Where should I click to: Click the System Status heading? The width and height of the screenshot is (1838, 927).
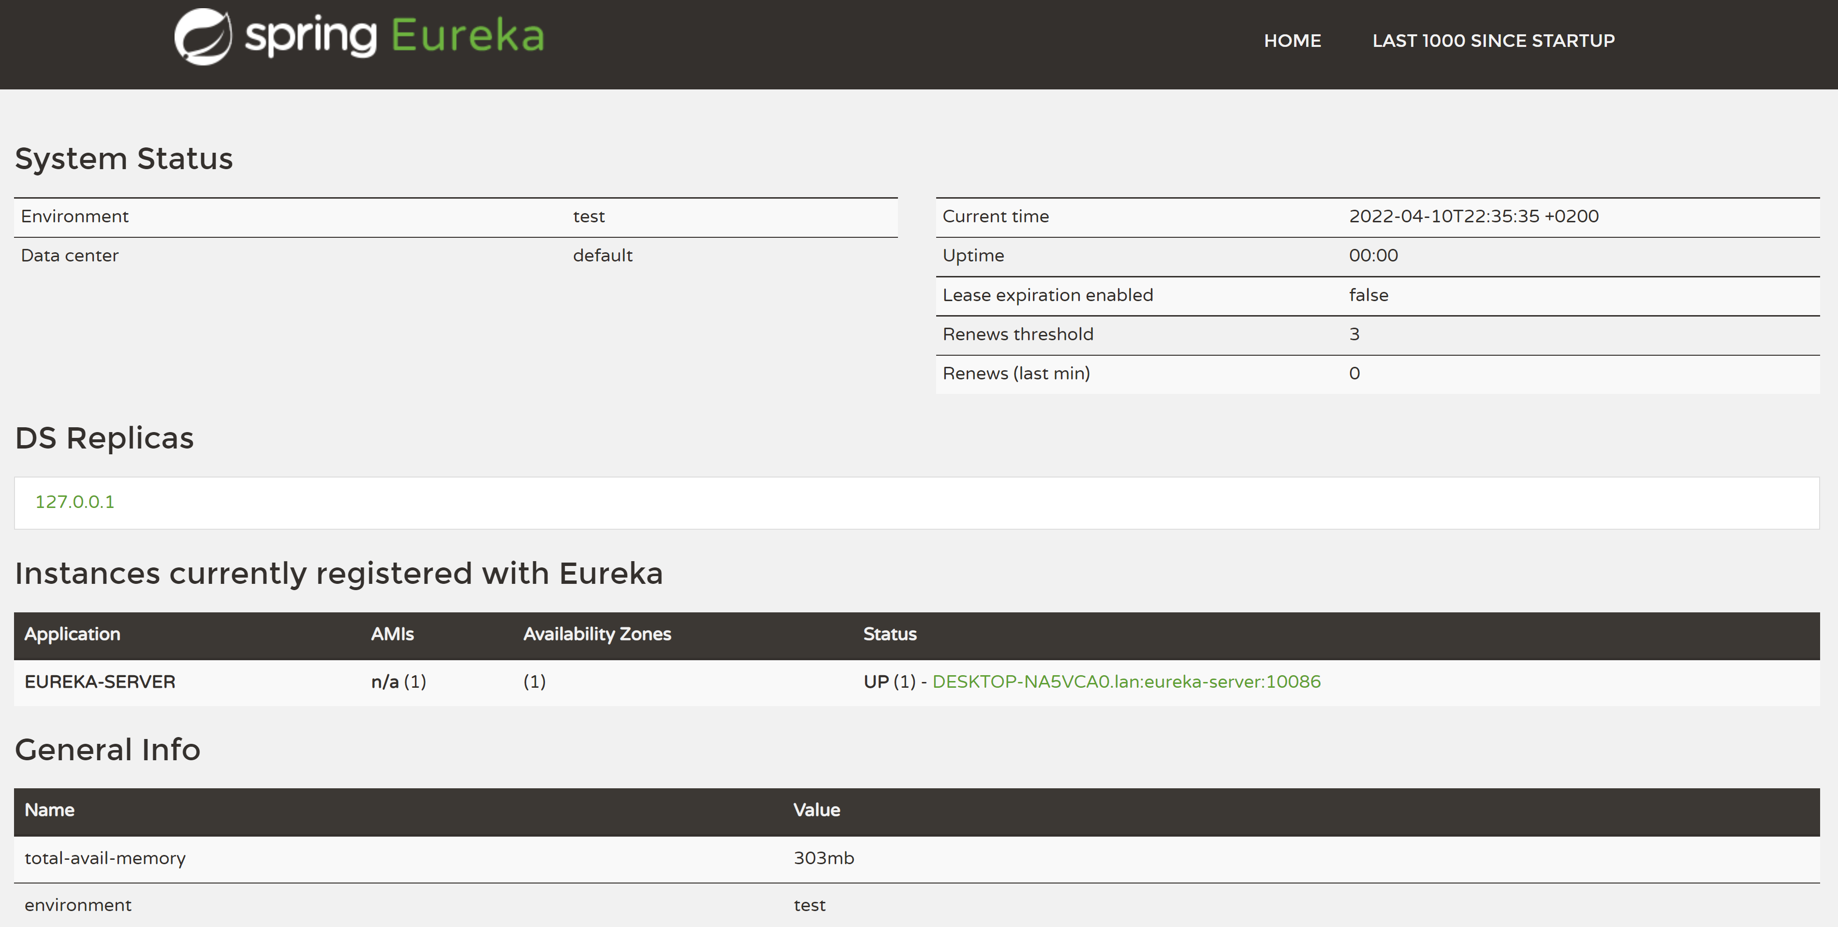pos(124,159)
